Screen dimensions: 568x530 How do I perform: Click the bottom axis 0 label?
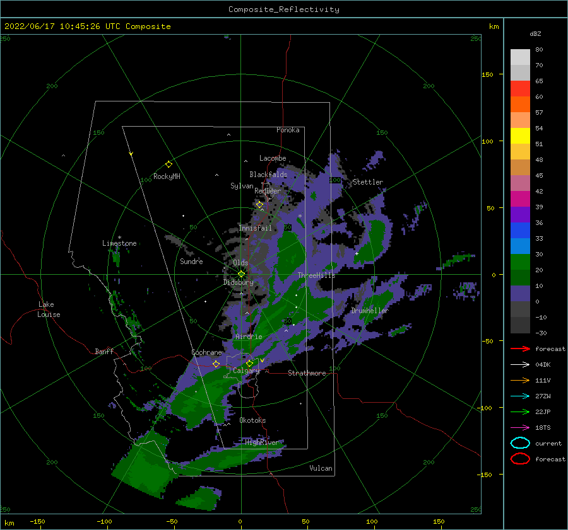(240, 521)
